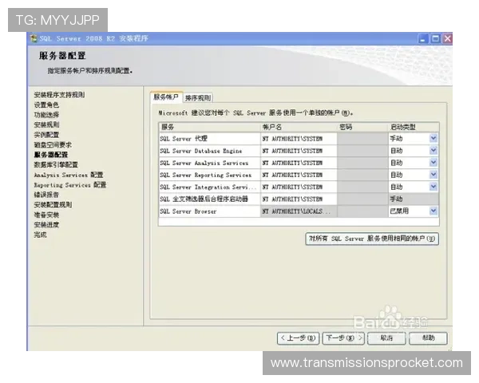Image resolution: width=479 pixels, height=383 pixels.
Task: Click the 帐户名 column header
Action: [x=299, y=127]
